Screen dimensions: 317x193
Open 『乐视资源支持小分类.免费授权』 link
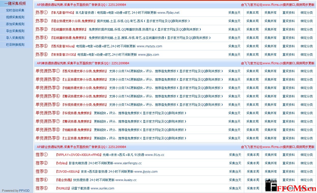tap(85, 105)
